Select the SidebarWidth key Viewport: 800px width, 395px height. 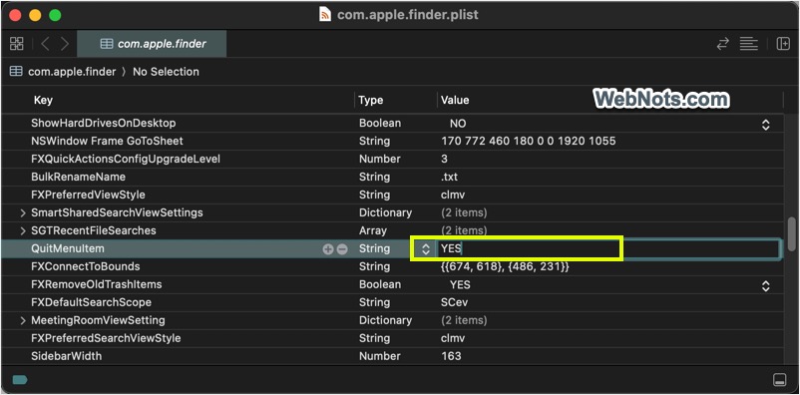pyautogui.click(x=66, y=356)
